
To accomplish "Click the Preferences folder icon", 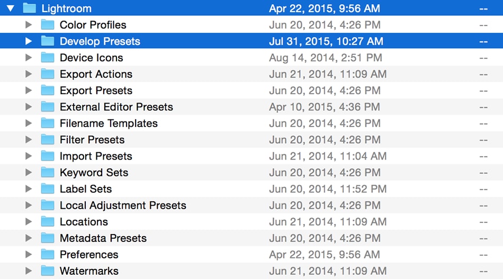I will pos(48,254).
